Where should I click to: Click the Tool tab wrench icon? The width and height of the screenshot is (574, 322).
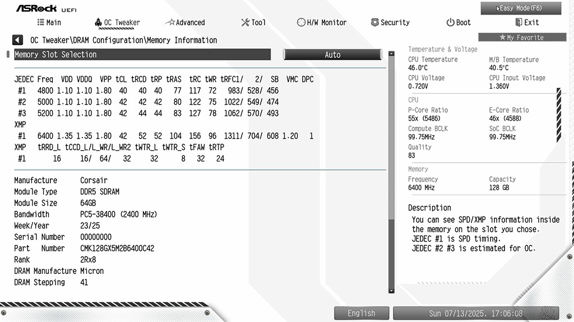[x=245, y=23]
